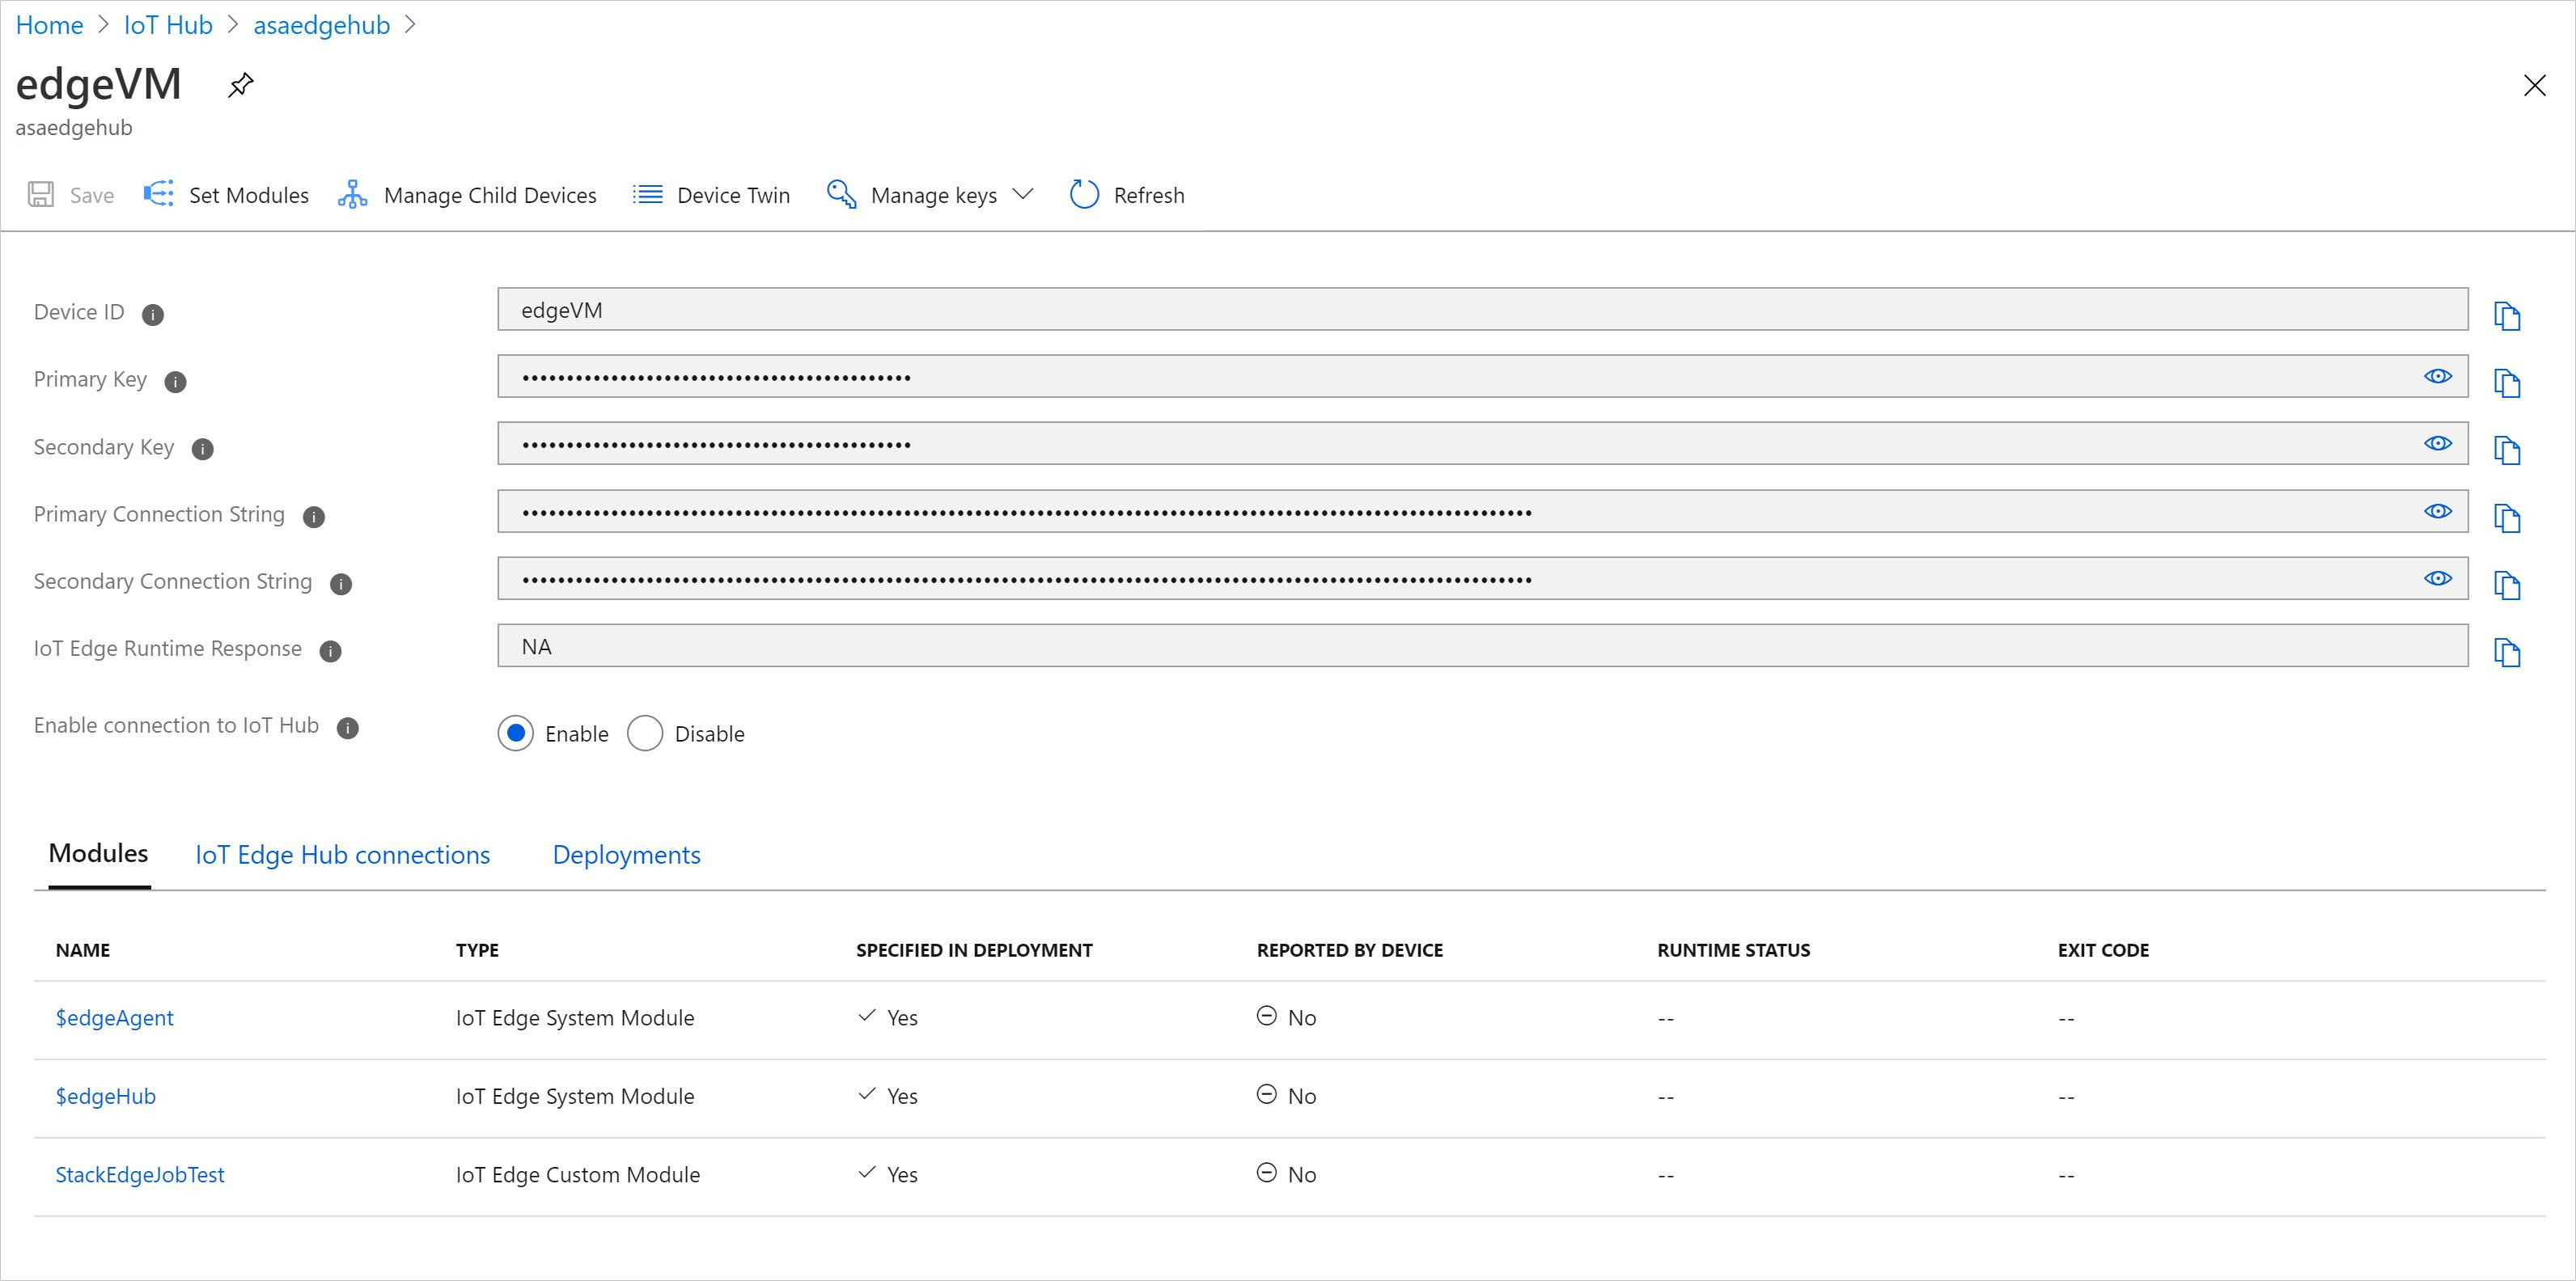This screenshot has height=1281, width=2576.
Task: Reveal the Secondary Connection String
Action: [x=2437, y=578]
